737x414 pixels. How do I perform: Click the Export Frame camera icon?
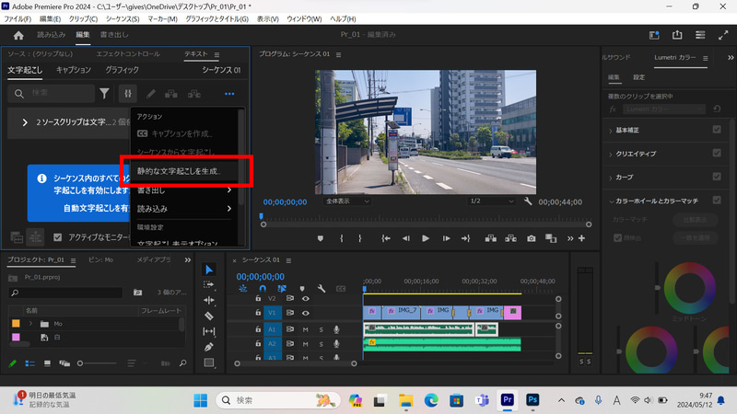tap(531, 238)
